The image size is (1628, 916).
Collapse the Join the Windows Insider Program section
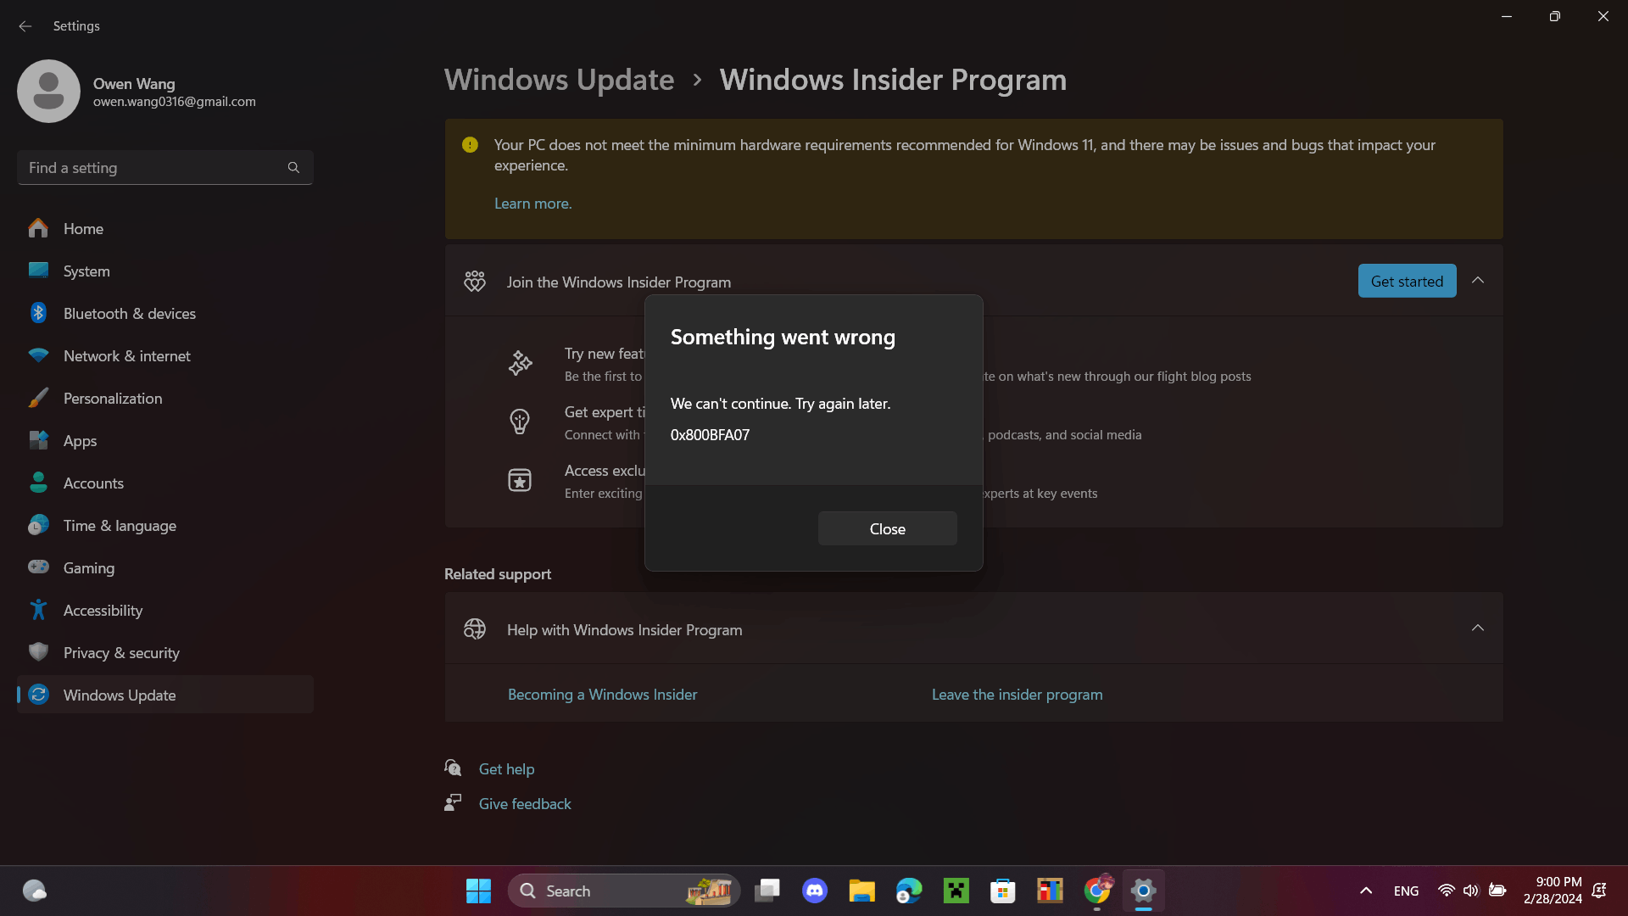(1478, 281)
